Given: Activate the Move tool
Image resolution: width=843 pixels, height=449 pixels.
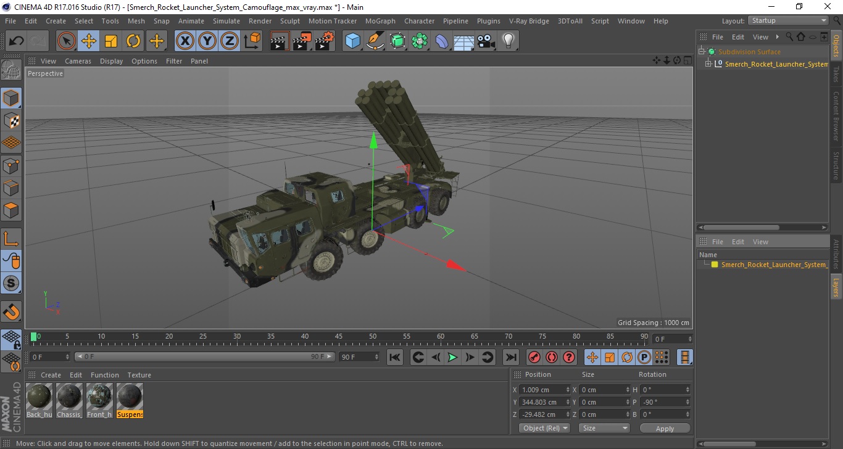Looking at the screenshot, I should click(89, 41).
